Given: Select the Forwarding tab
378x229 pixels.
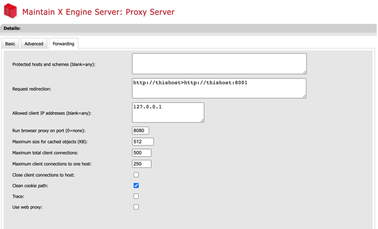Looking at the screenshot, I should coord(63,44).
